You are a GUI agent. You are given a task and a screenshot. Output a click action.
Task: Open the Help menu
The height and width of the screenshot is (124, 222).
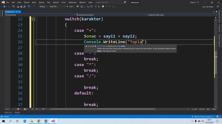pyautogui.click(x=91, y=2)
